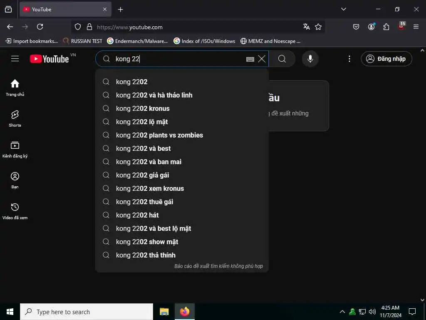Image resolution: width=426 pixels, height=320 pixels.
Task: Open Kênh đăng ký subscriptions
Action: [15, 150]
